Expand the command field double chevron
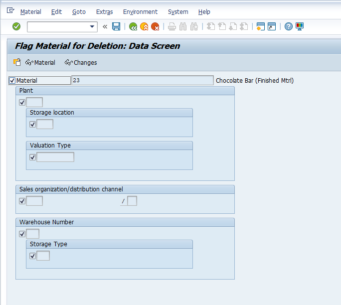 tap(105, 26)
